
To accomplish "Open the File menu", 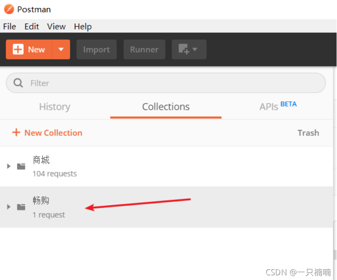I will click(x=9, y=27).
